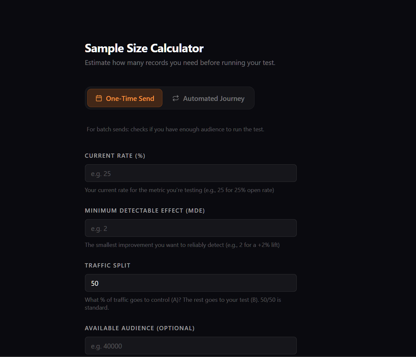Click into the Minimum Detectable Effect input
The width and height of the screenshot is (416, 357).
(x=191, y=228)
